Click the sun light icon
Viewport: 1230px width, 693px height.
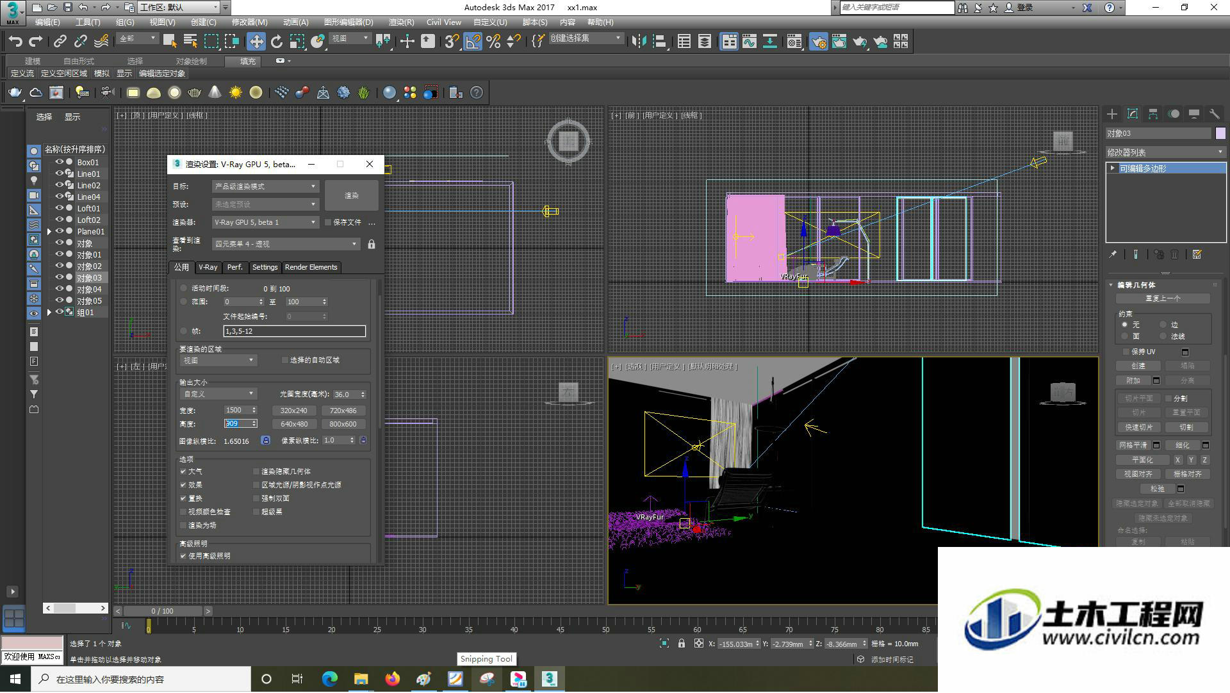[236, 93]
